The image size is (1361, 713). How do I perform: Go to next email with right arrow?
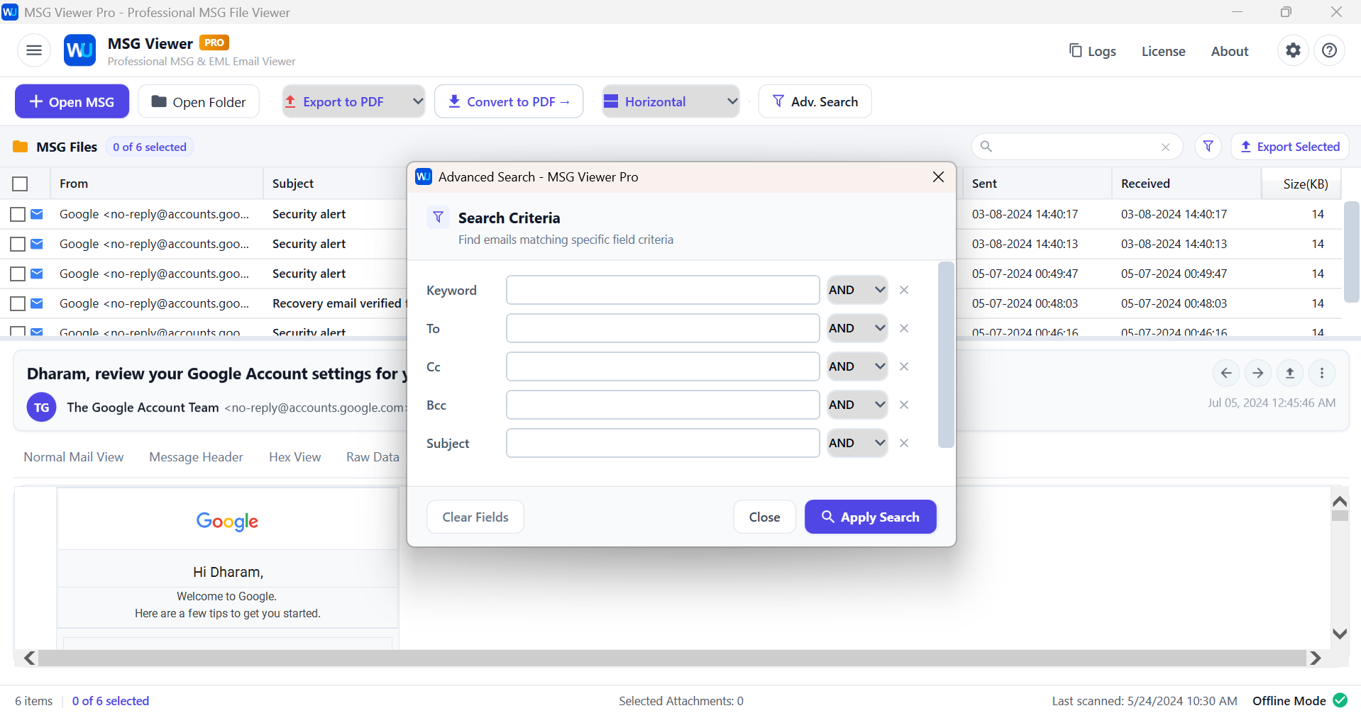(x=1258, y=373)
